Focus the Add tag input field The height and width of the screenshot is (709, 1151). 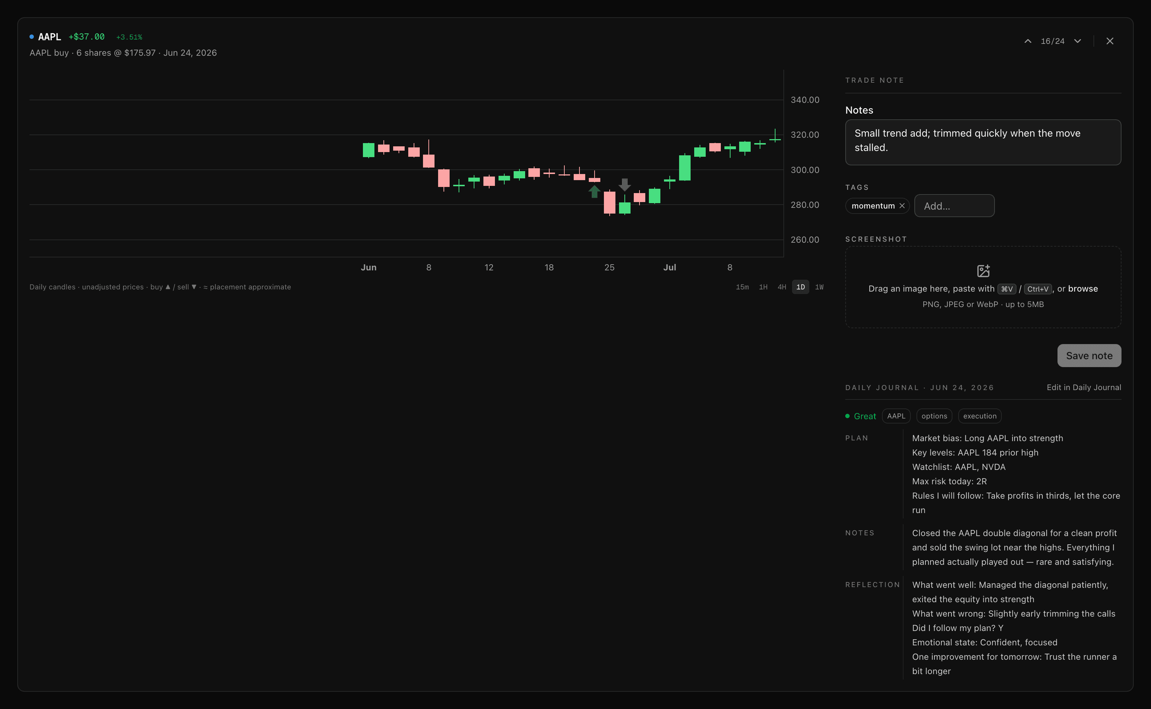pyautogui.click(x=954, y=206)
